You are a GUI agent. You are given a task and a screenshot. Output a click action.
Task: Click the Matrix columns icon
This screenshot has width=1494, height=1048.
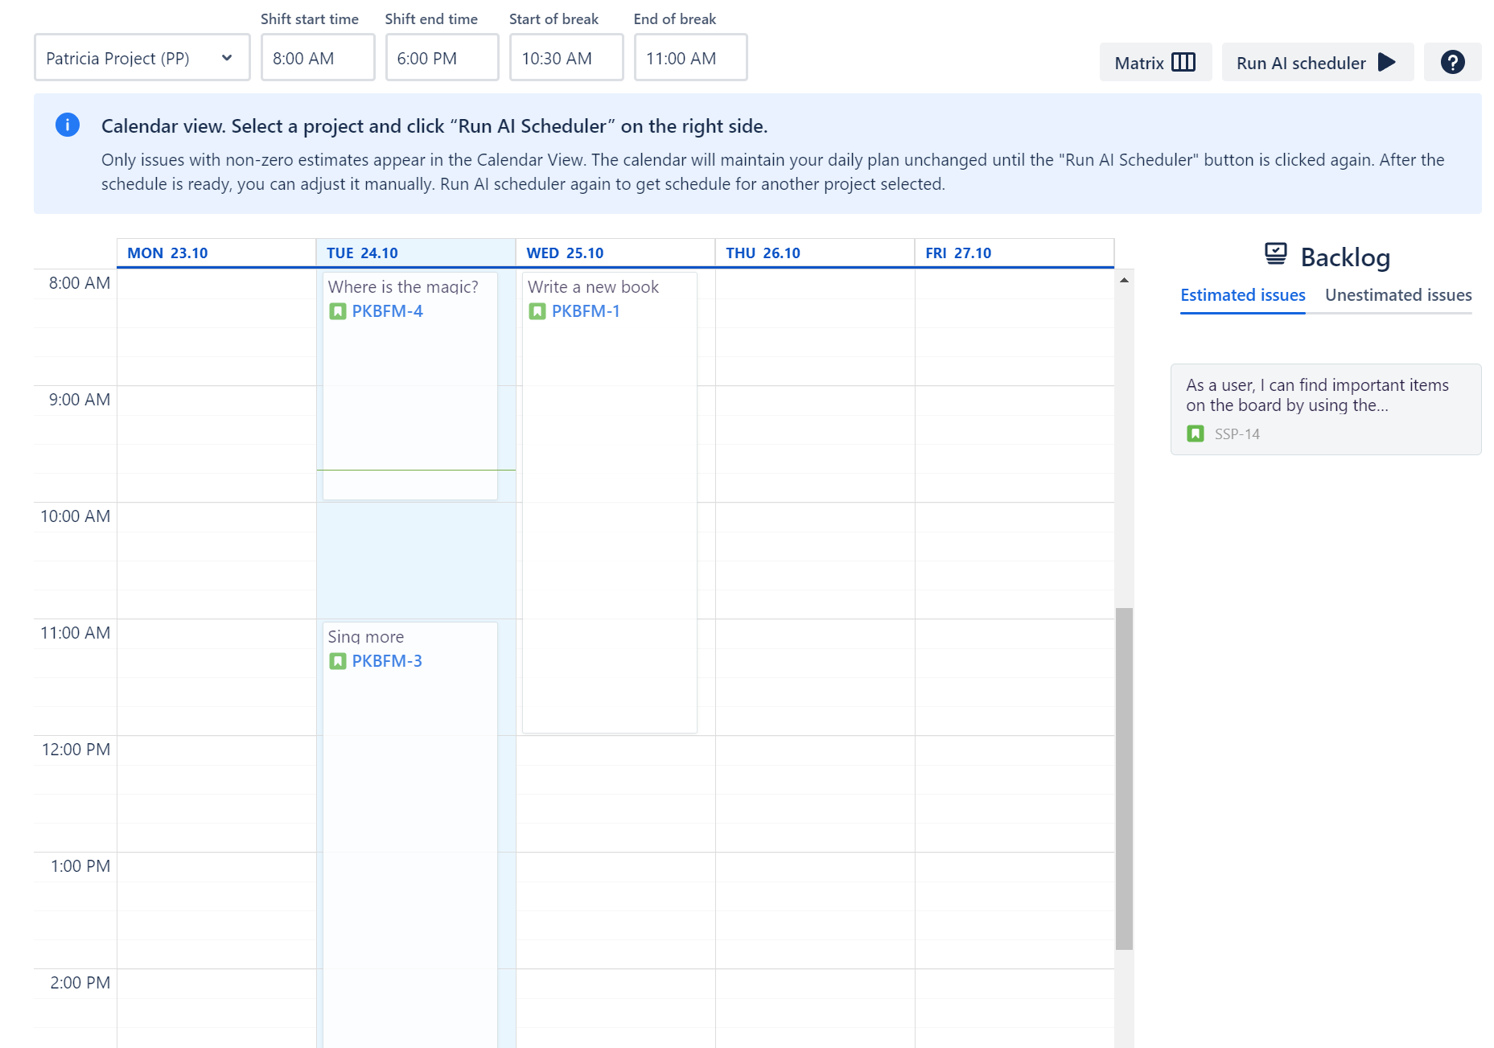click(1183, 62)
